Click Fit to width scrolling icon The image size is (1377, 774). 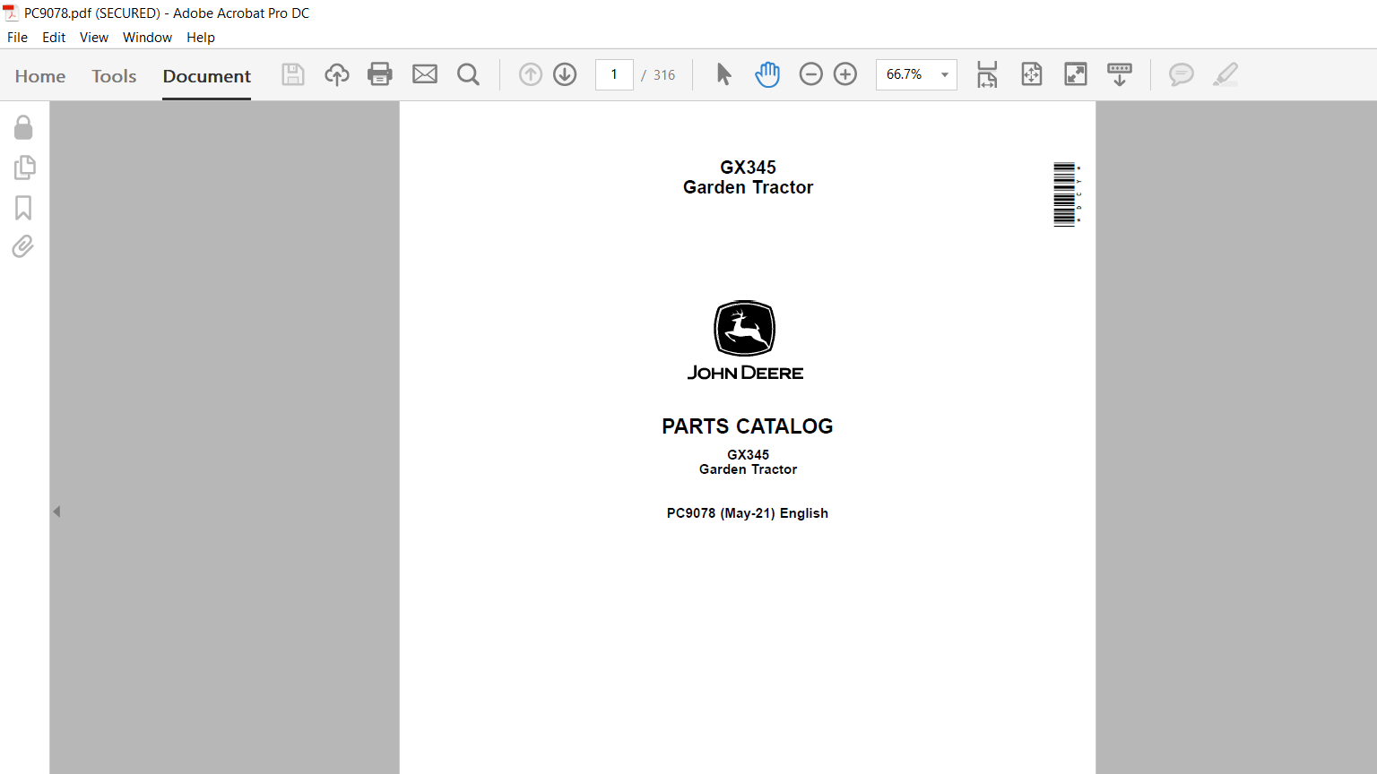pyautogui.click(x=987, y=74)
